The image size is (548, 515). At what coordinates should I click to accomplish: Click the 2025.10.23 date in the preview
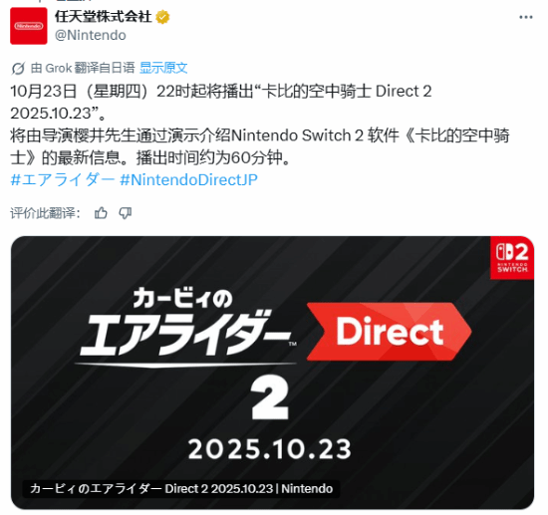point(269,449)
